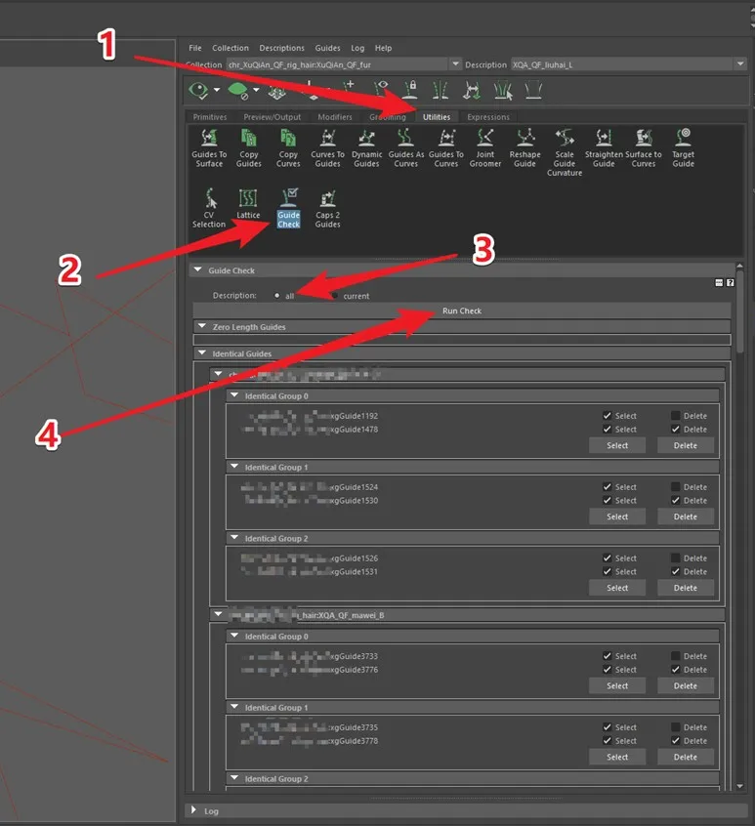This screenshot has width=755, height=826.
Task: Select the Copy Guides utility icon
Action: [x=249, y=139]
